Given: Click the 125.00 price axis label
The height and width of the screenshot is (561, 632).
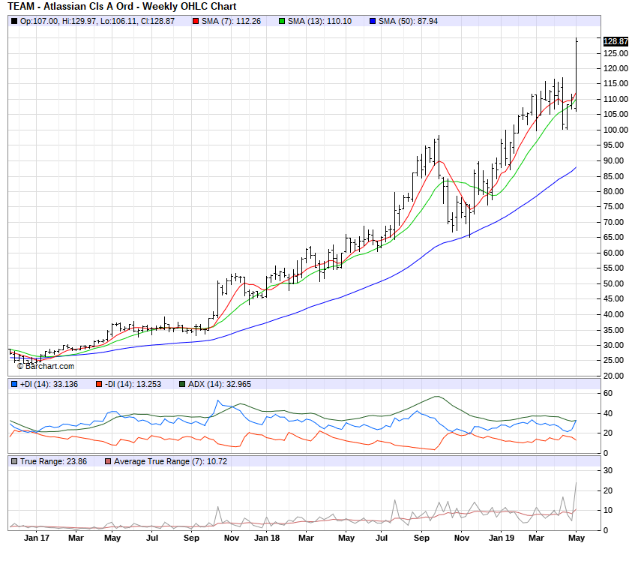Looking at the screenshot, I should (x=616, y=53).
